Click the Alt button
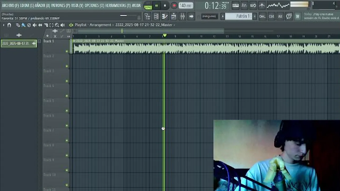Viewport: 340px width, 191px height. click(x=280, y=16)
